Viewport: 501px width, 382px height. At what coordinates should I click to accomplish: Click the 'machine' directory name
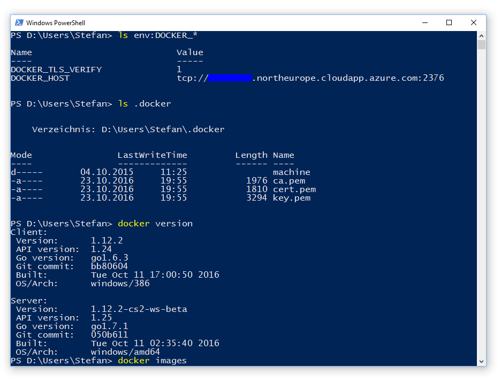click(291, 172)
